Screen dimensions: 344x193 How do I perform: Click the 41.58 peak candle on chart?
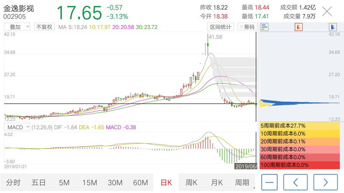coord(208,44)
